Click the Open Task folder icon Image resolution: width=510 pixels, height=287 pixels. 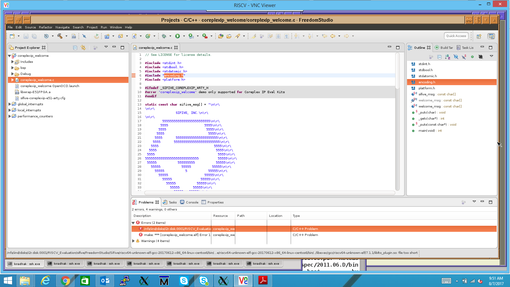click(x=229, y=36)
